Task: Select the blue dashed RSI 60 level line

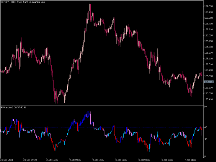Action: pyautogui.click(x=102, y=127)
